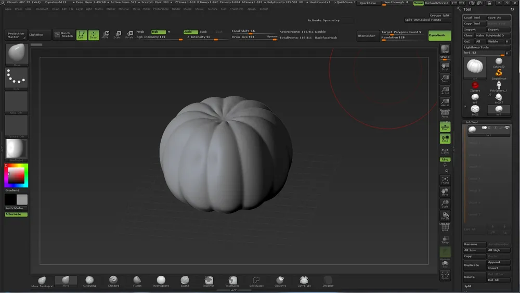Expand the Lightbox Tools list

(477, 47)
